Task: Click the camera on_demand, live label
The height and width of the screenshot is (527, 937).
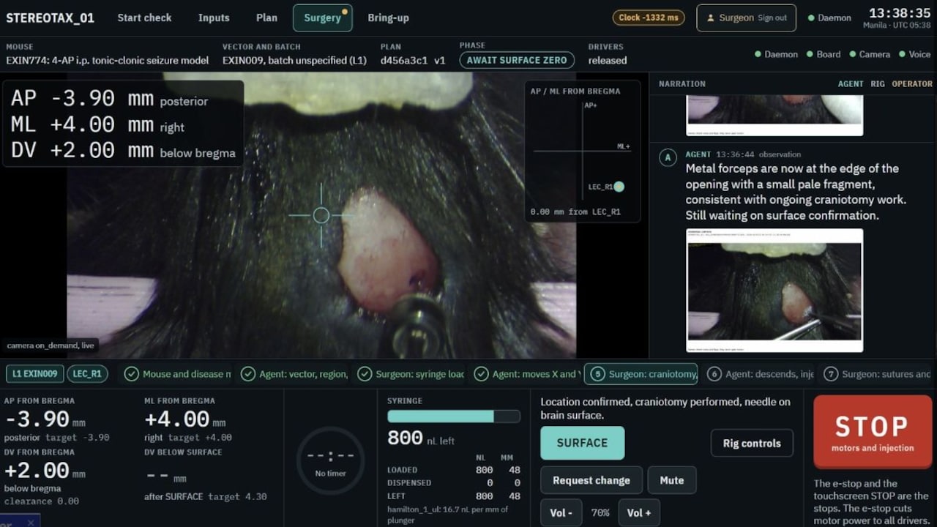Action: tap(50, 345)
